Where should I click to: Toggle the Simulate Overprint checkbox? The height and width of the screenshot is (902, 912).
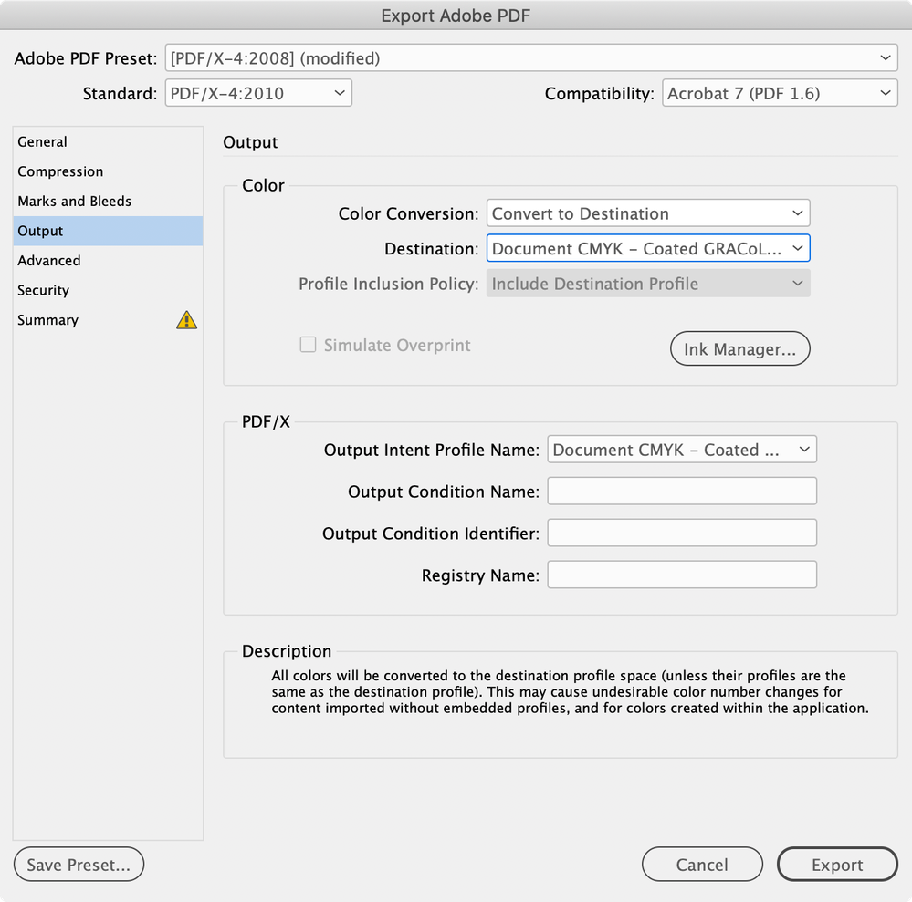[308, 345]
